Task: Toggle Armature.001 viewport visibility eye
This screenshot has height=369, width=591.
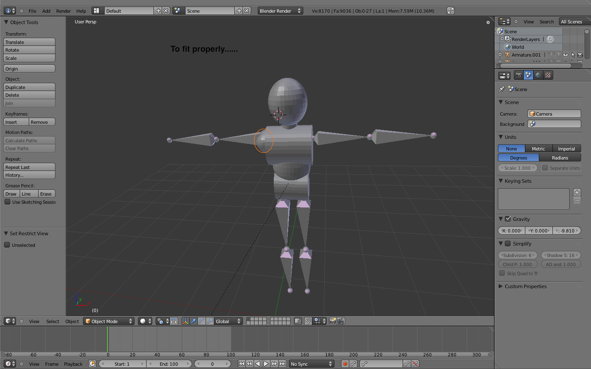Action: point(566,55)
